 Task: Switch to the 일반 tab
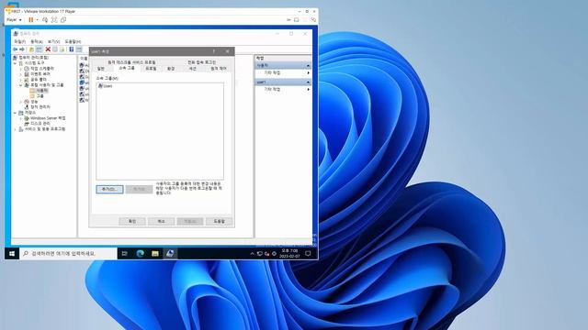click(x=101, y=69)
